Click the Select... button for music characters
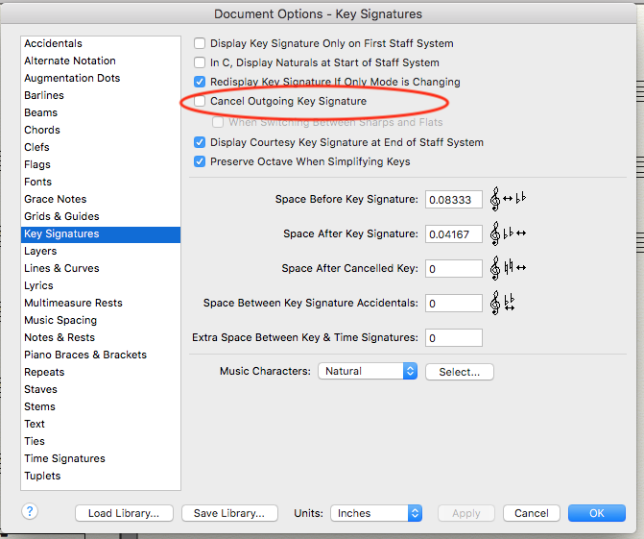This screenshot has height=539, width=644. [459, 372]
